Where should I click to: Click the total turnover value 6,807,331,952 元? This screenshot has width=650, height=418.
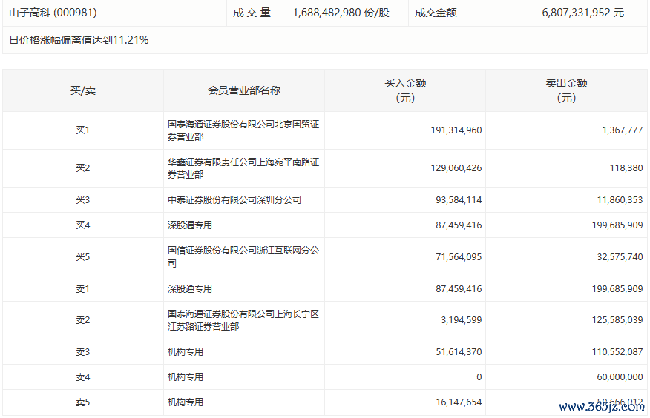pos(583,13)
